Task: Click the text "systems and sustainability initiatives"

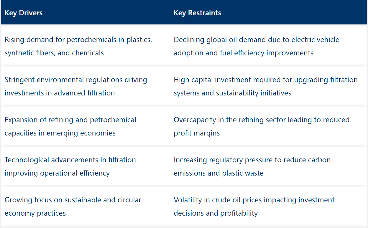Action: pyautogui.click(x=232, y=93)
